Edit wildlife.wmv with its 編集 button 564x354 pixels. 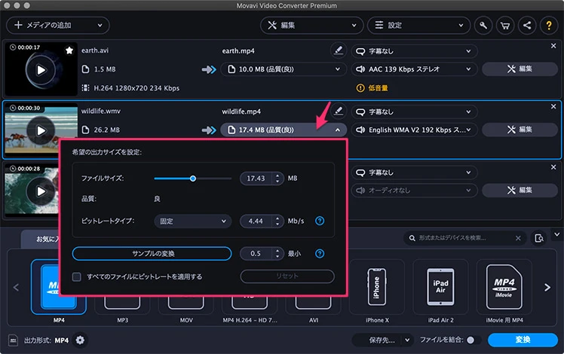click(520, 130)
